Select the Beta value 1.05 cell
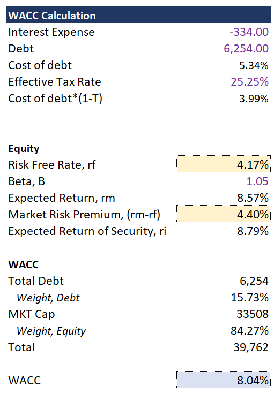 click(x=257, y=181)
